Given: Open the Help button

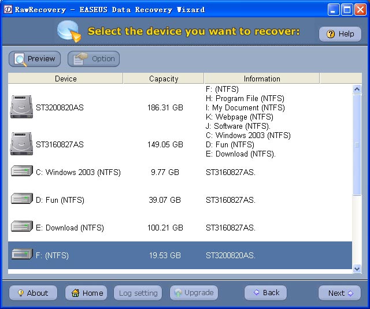Looking at the screenshot, I should pos(340,34).
